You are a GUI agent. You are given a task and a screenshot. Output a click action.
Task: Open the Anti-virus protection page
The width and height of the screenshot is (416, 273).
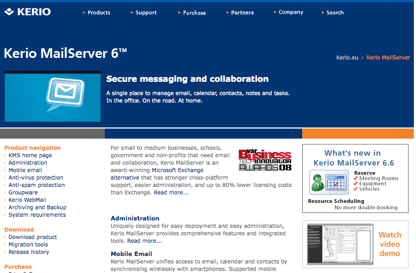click(x=36, y=177)
